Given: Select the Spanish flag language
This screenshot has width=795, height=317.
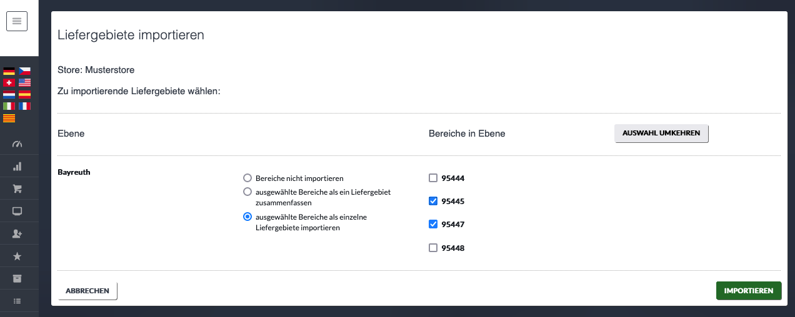Looking at the screenshot, I should (x=24, y=95).
